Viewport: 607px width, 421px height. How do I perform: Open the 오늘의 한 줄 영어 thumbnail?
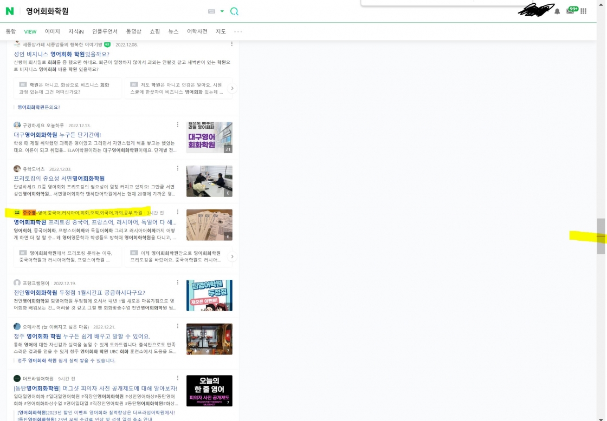coord(209,391)
